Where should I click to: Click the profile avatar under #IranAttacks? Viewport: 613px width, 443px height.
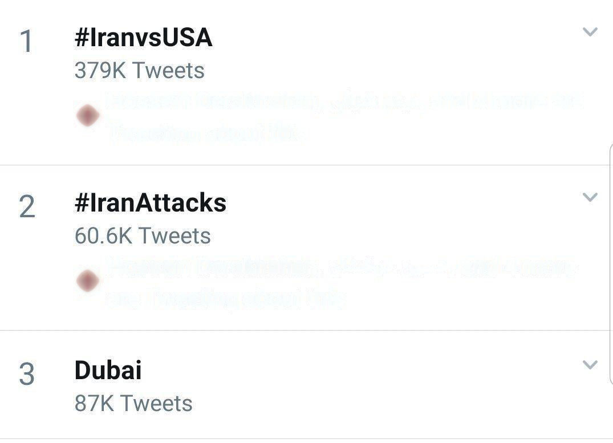coord(87,280)
